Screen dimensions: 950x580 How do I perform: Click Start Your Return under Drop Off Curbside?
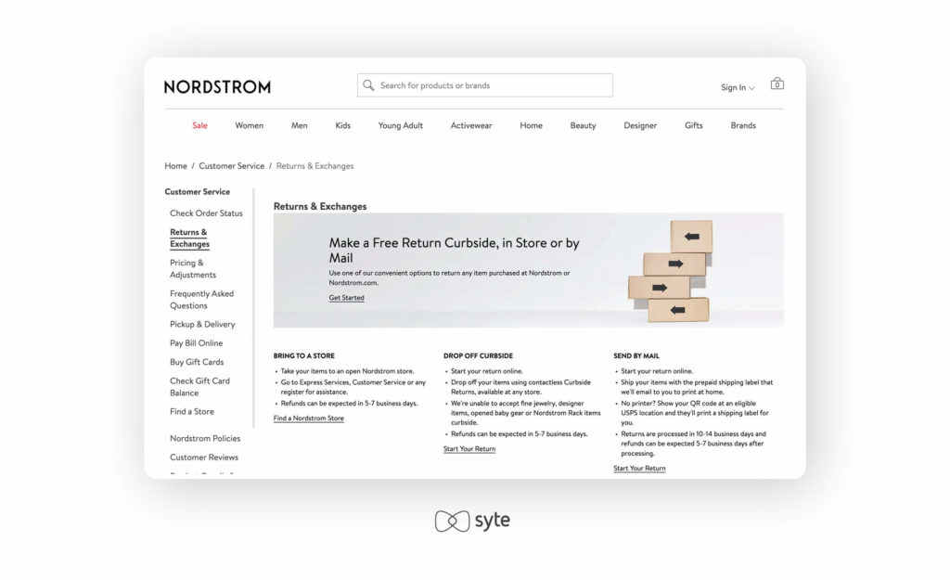pyautogui.click(x=469, y=449)
